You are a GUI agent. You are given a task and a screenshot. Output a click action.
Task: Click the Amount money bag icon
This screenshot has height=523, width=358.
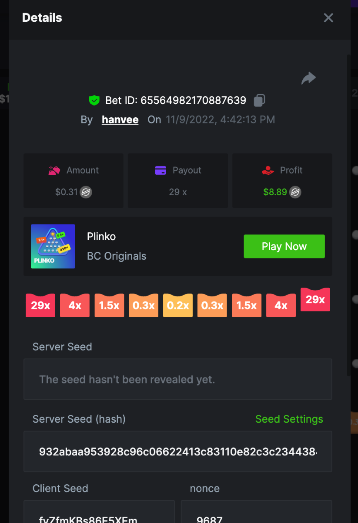pos(54,170)
